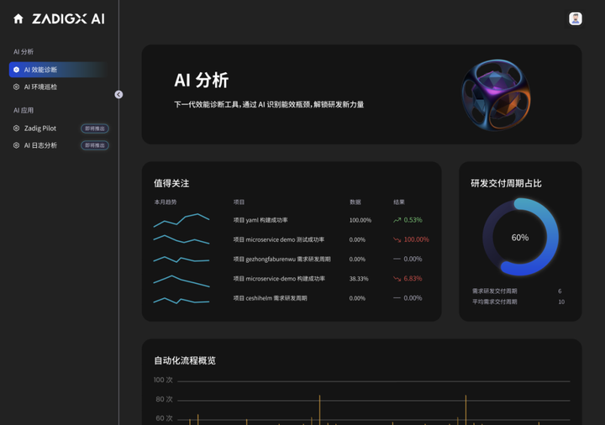Viewport: 605px width, 425px height.
Task: Click the 结果 column header
Action: 399,202
